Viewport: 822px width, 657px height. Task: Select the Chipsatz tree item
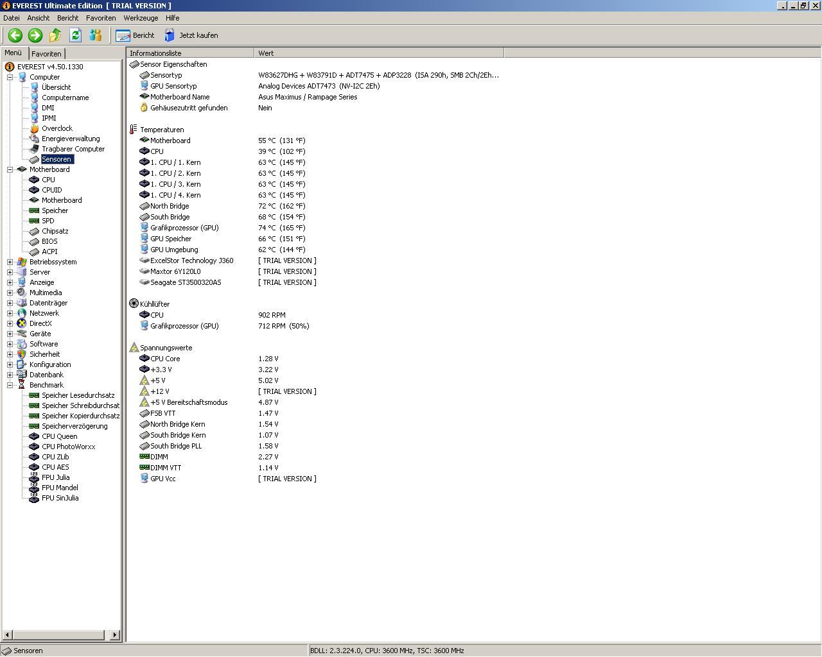click(x=55, y=231)
